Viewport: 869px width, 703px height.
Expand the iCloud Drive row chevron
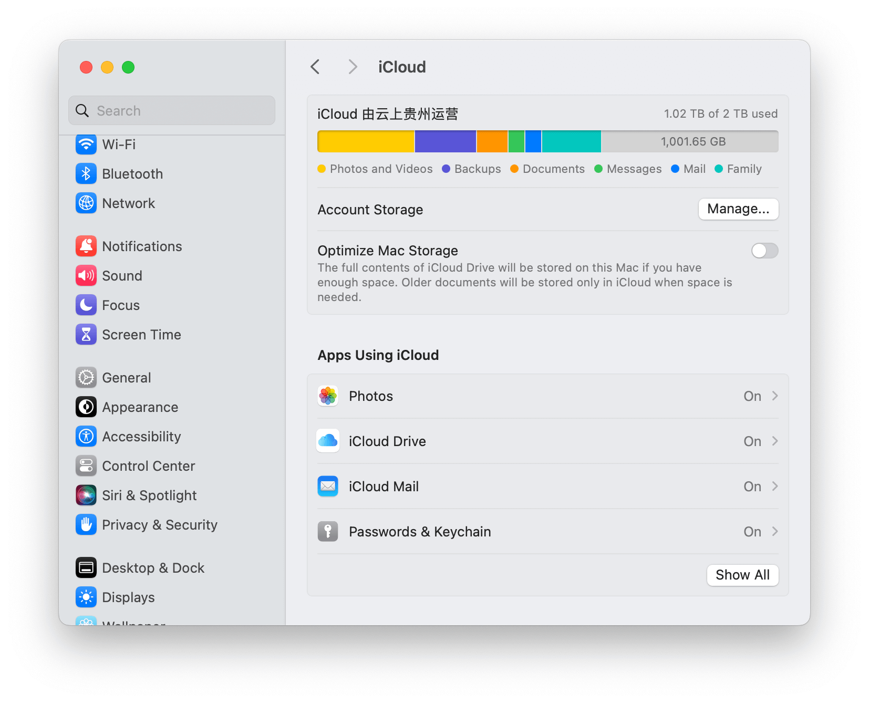click(x=775, y=441)
